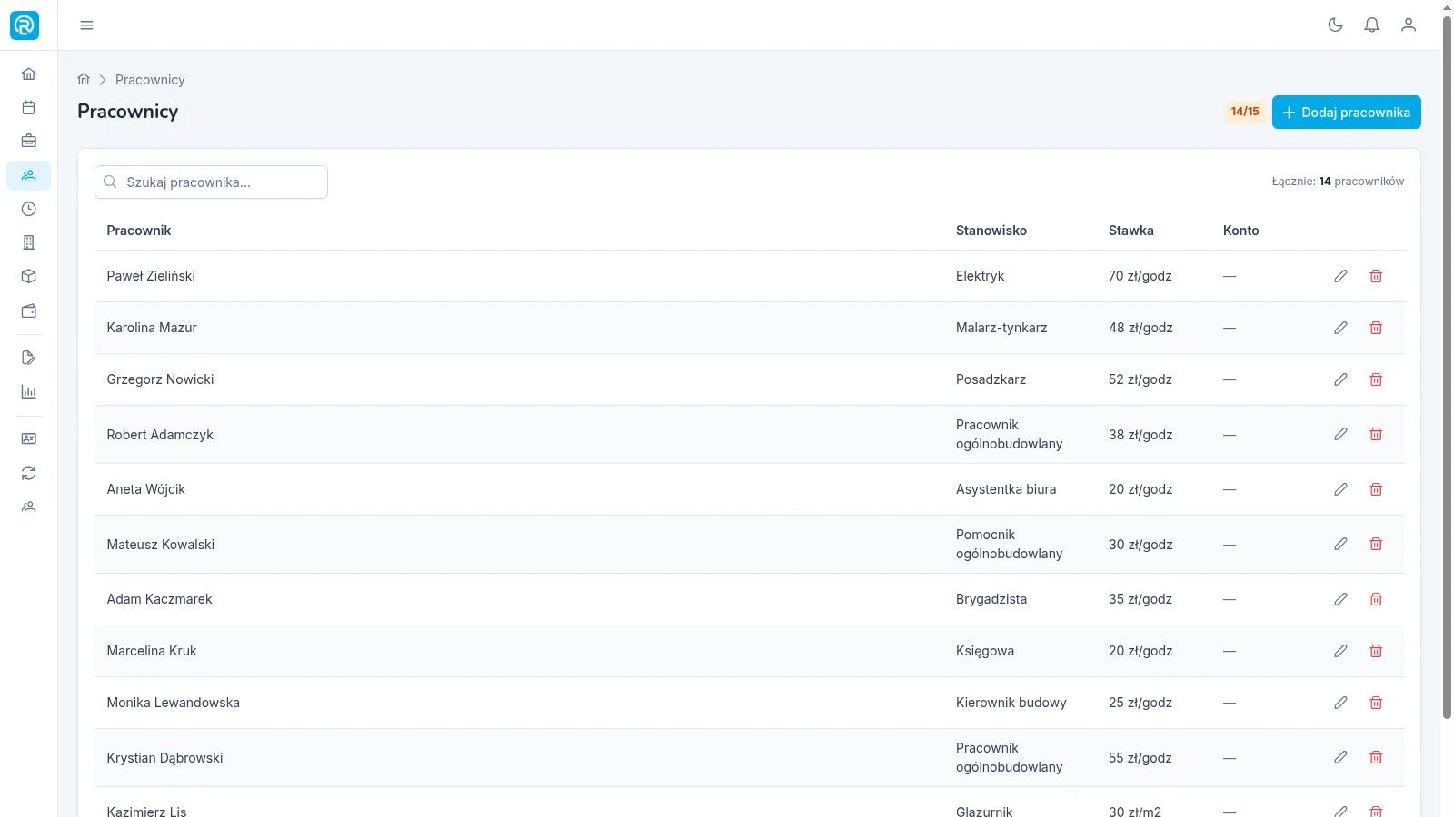Click the Dodaj pracownika button
The width and height of the screenshot is (1454, 817).
[x=1346, y=112]
